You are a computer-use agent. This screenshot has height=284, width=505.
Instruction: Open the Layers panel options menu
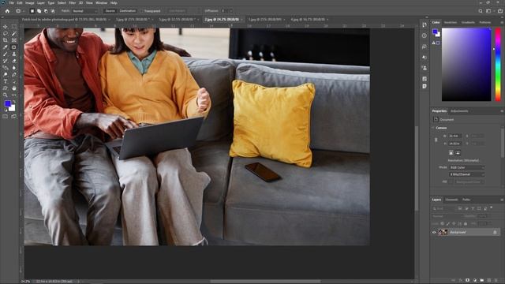[x=502, y=200]
